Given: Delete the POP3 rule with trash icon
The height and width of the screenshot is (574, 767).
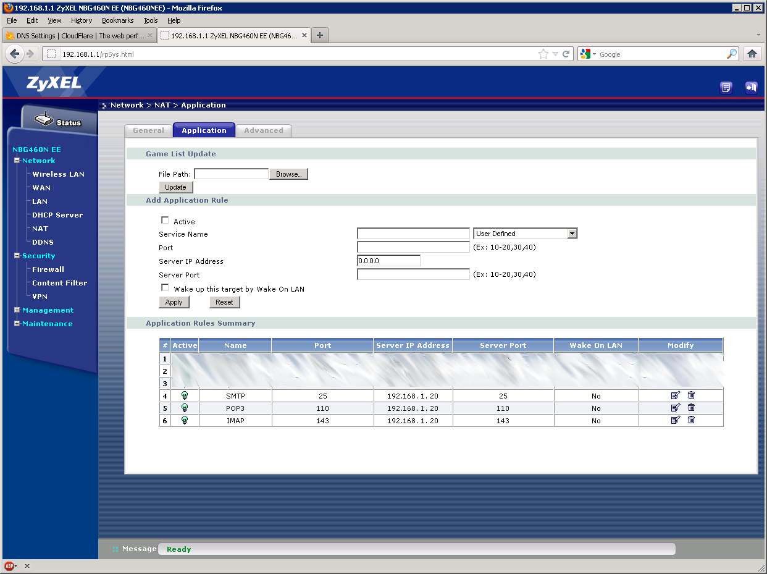Looking at the screenshot, I should click(691, 408).
